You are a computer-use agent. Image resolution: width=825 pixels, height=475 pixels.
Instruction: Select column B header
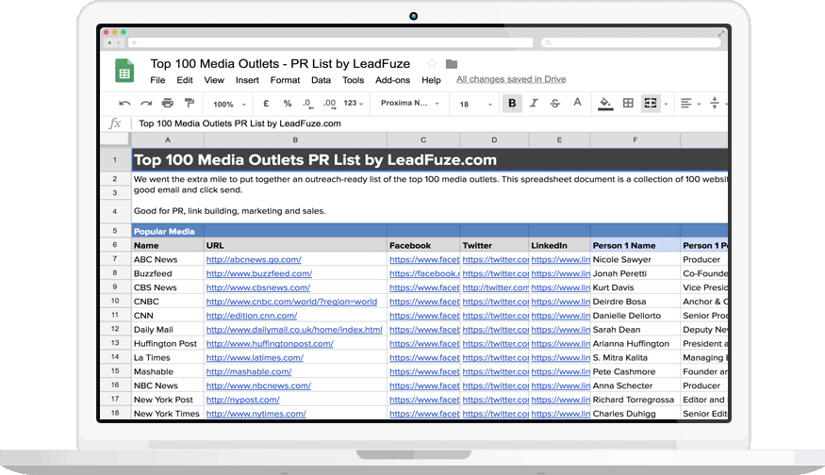[295, 139]
